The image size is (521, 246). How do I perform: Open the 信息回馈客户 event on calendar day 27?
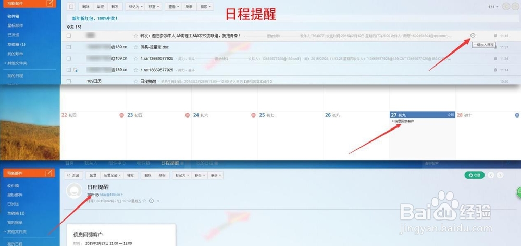(404, 121)
